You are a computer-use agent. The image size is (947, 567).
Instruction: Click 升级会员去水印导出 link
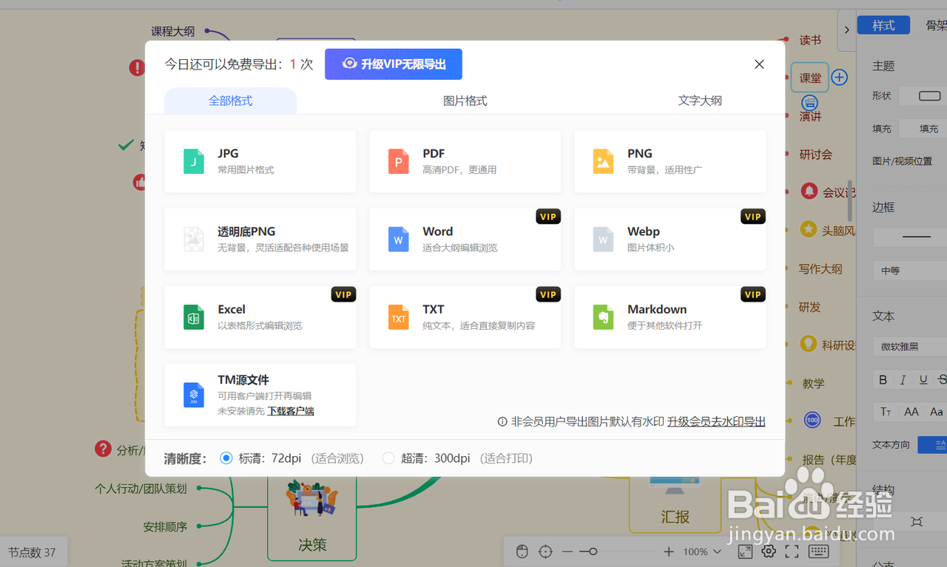point(716,421)
